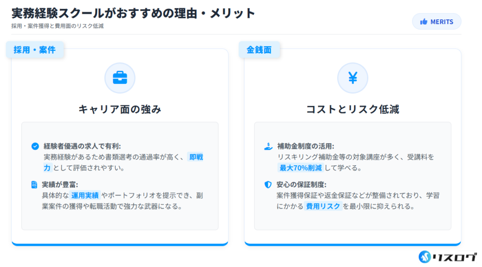Click the highlighted 最大70%削減 text
Screen dimensions: 482x267
[299, 168]
